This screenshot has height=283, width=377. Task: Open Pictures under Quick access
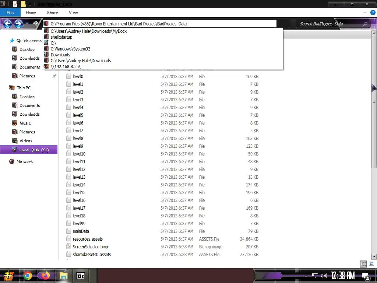coord(27,76)
